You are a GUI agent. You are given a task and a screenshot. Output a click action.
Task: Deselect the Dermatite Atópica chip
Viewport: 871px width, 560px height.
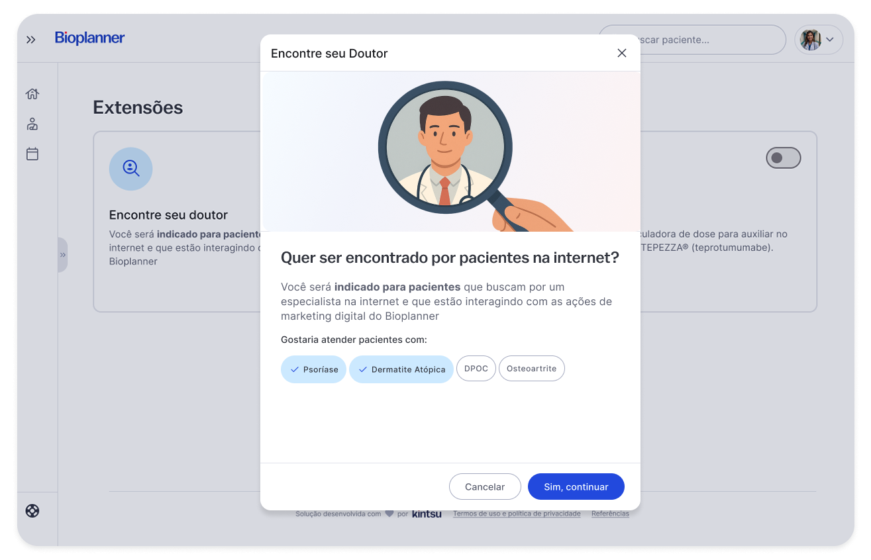click(x=401, y=369)
